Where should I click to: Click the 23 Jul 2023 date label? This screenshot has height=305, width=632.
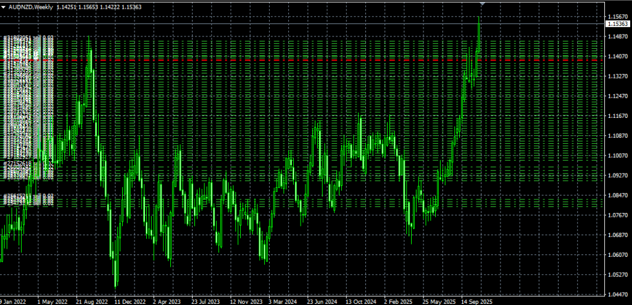click(206, 302)
